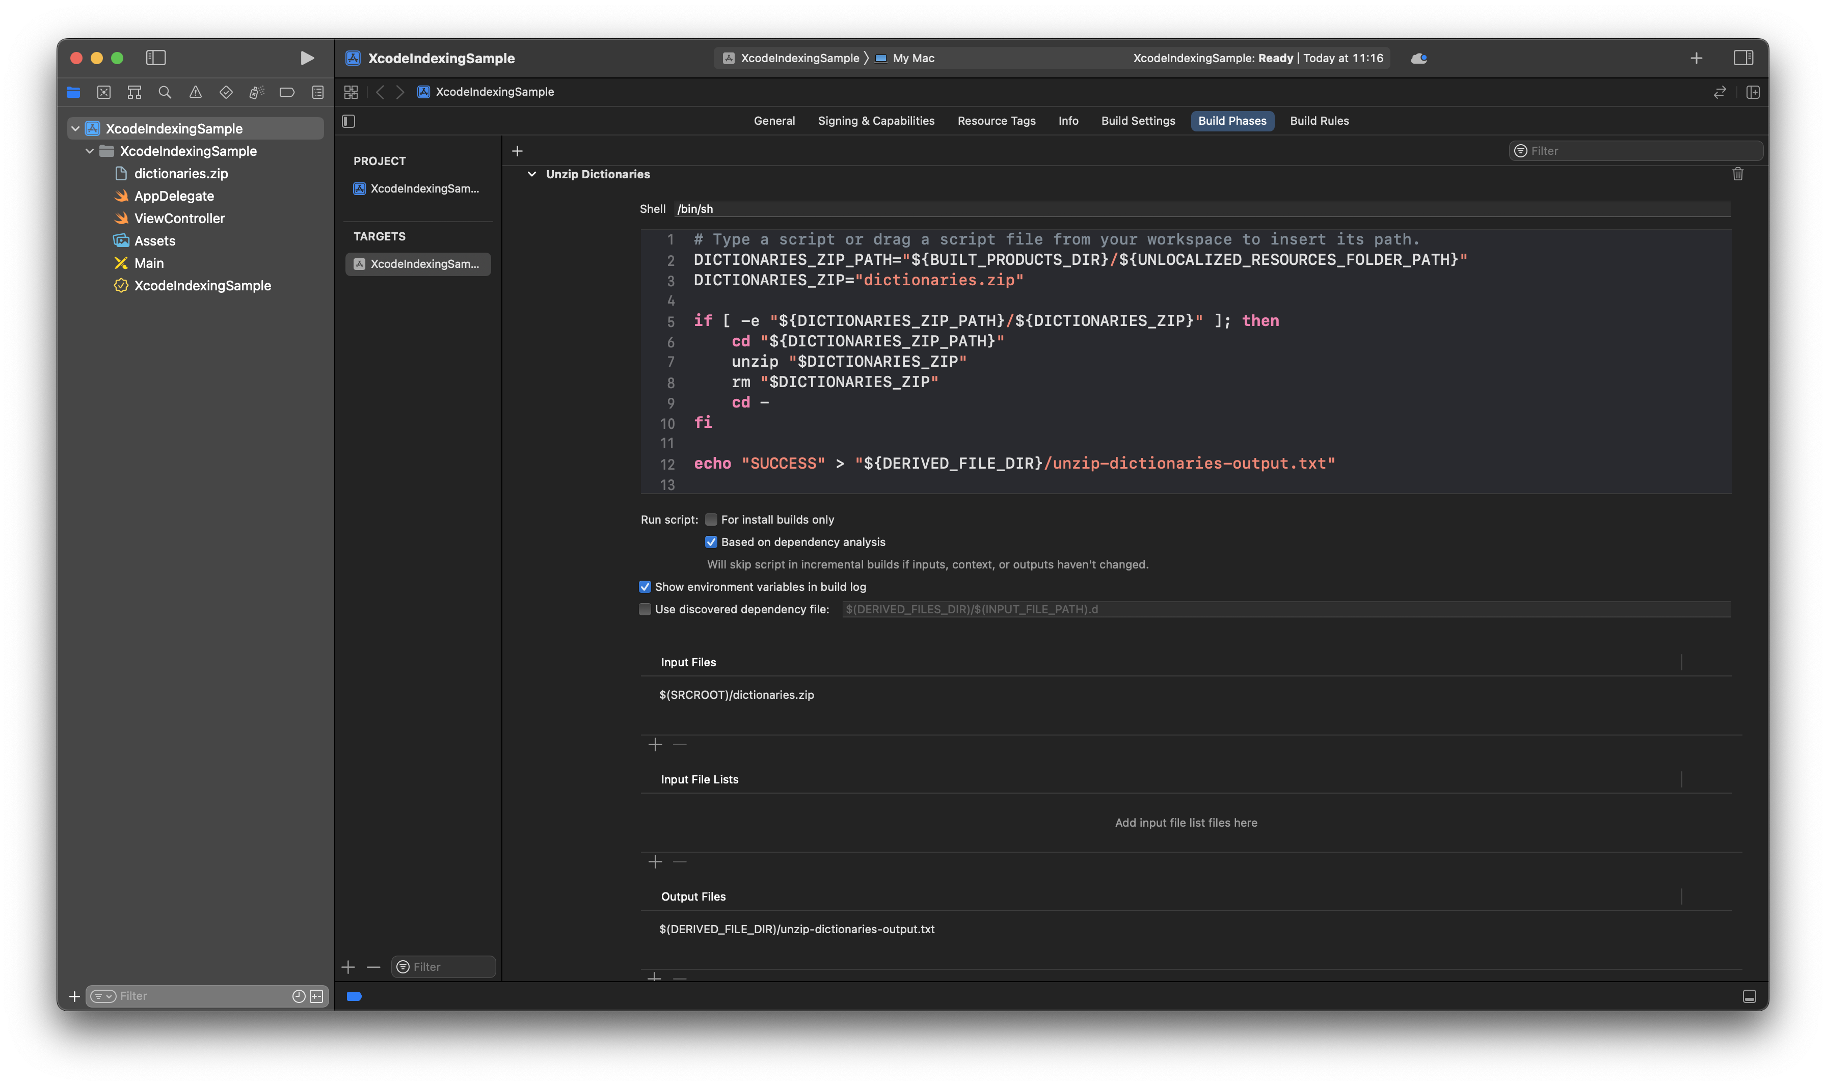Delete the Unzip Dictionaries phase
1826x1086 pixels.
(1738, 174)
